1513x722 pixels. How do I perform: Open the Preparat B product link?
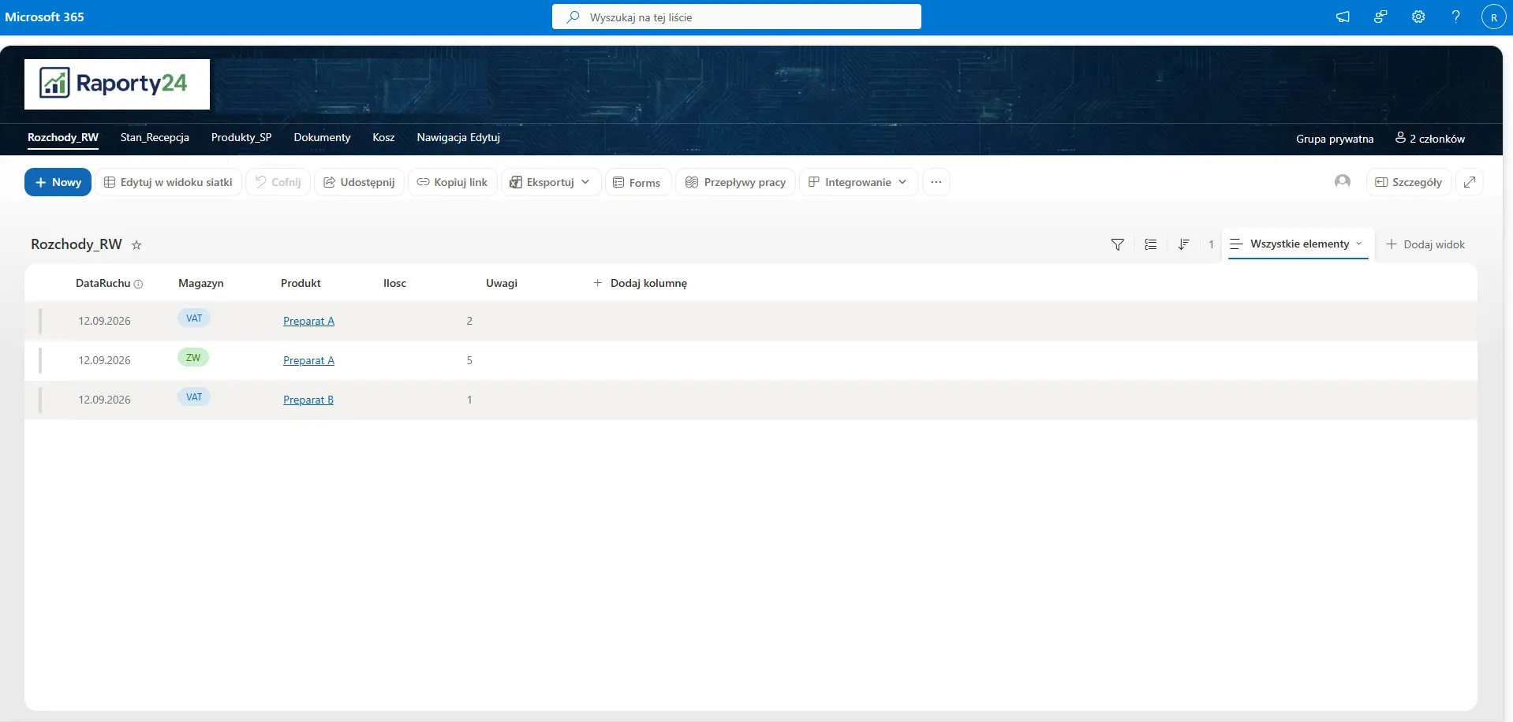(308, 400)
